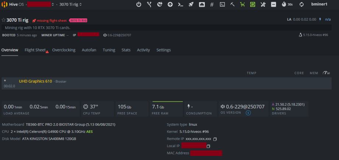Click the upgrade arrow icon in toolbar
This screenshot has width=339, height=160.
(x=170, y=4)
